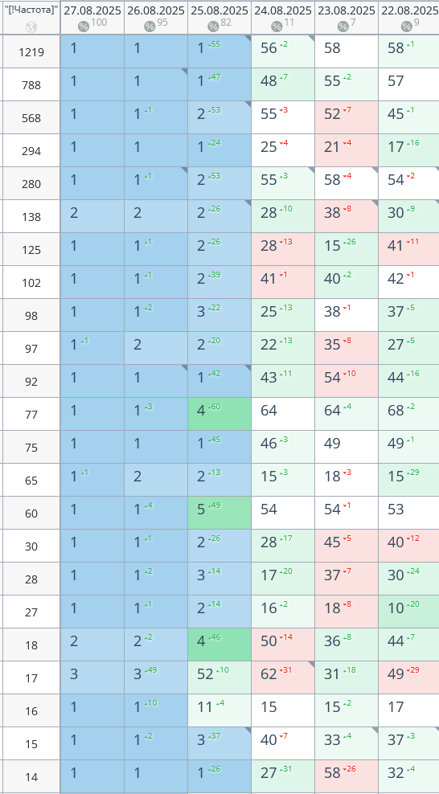Viewport: 439px width, 794px height.
Task: Click the frequency cell showing 1219
Action: 31,51
